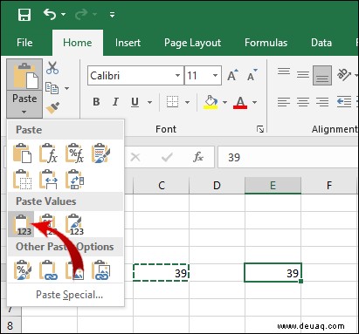Toggle the highlighted Bottom Align icon
This screenshot has height=334, width=359.
pyautogui.click(x=322, y=75)
